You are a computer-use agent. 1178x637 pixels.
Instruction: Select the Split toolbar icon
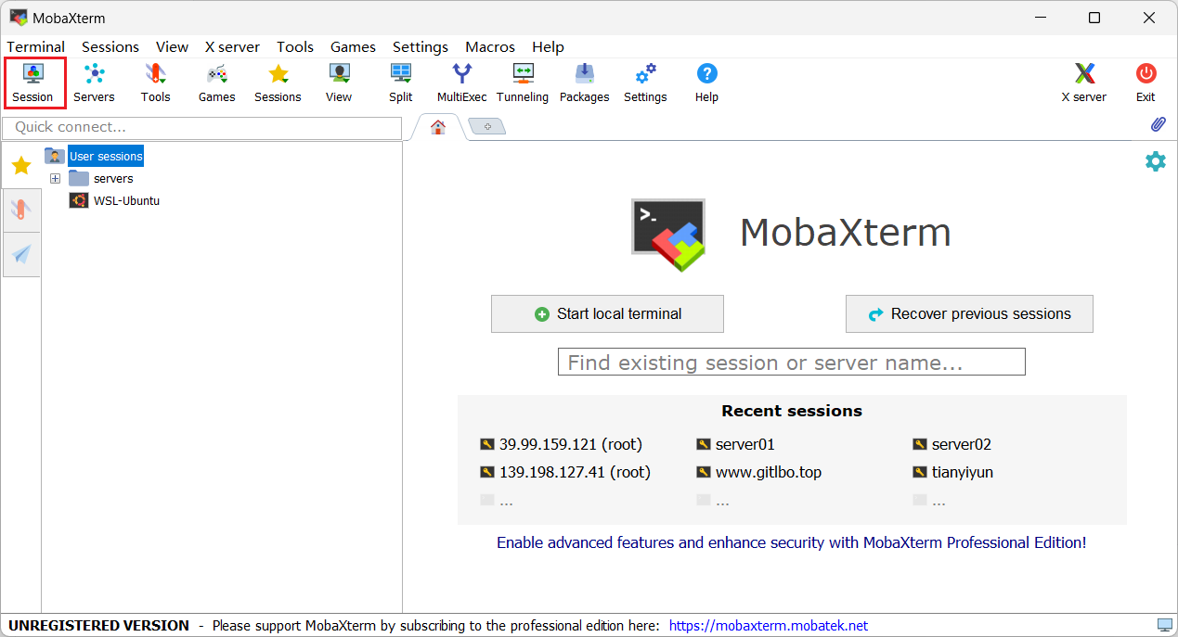401,83
